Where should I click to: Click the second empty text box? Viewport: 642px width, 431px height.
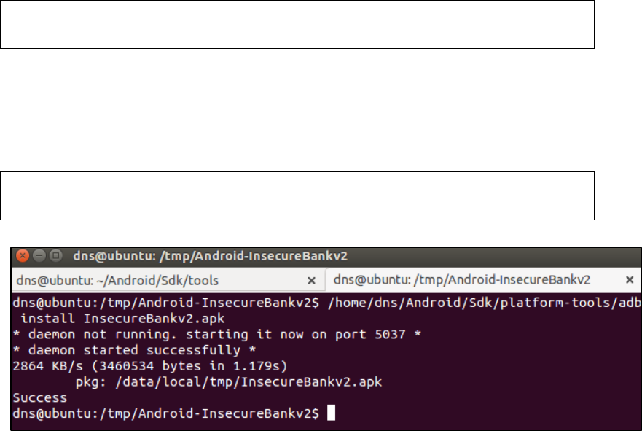coord(297,195)
